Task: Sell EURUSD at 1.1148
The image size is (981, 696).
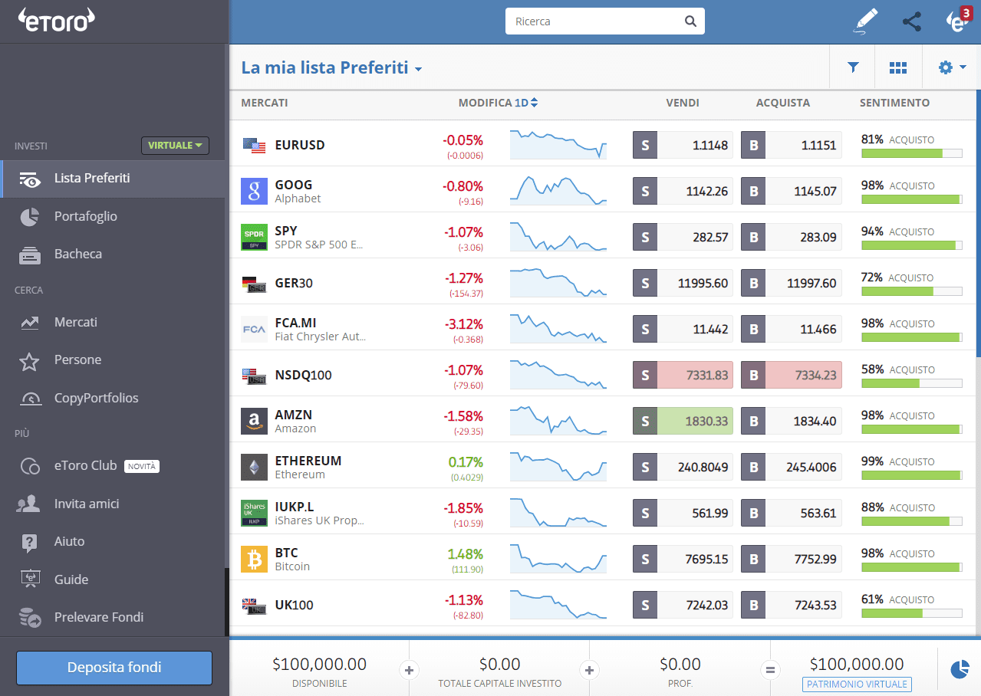Action: [683, 145]
